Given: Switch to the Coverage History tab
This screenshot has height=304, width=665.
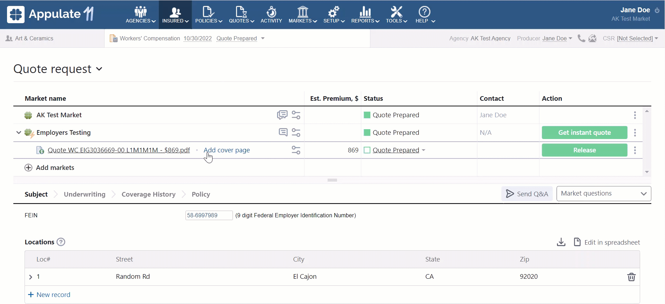Looking at the screenshot, I should (x=148, y=194).
